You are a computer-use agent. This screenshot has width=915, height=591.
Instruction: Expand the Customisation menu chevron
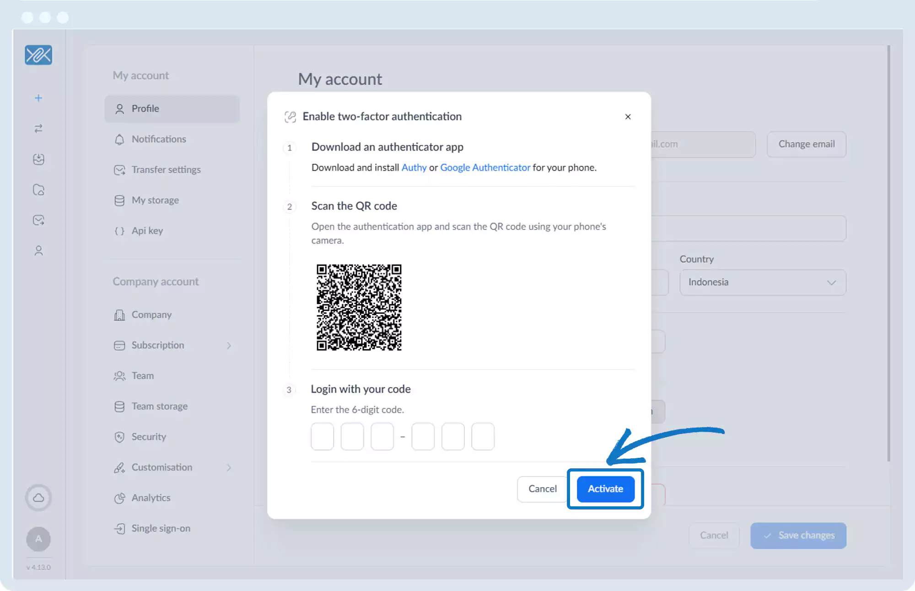click(x=229, y=467)
